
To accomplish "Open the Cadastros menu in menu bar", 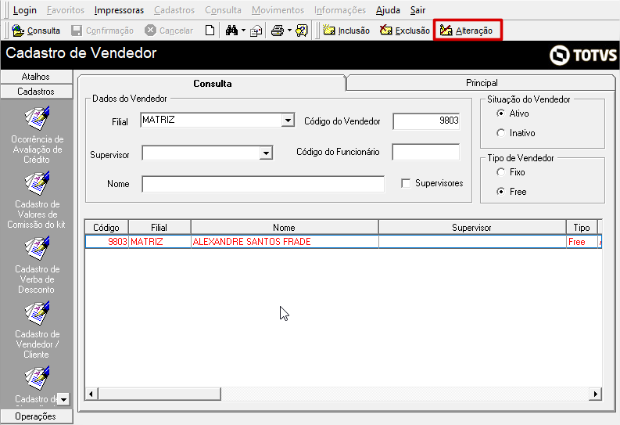I will (174, 10).
